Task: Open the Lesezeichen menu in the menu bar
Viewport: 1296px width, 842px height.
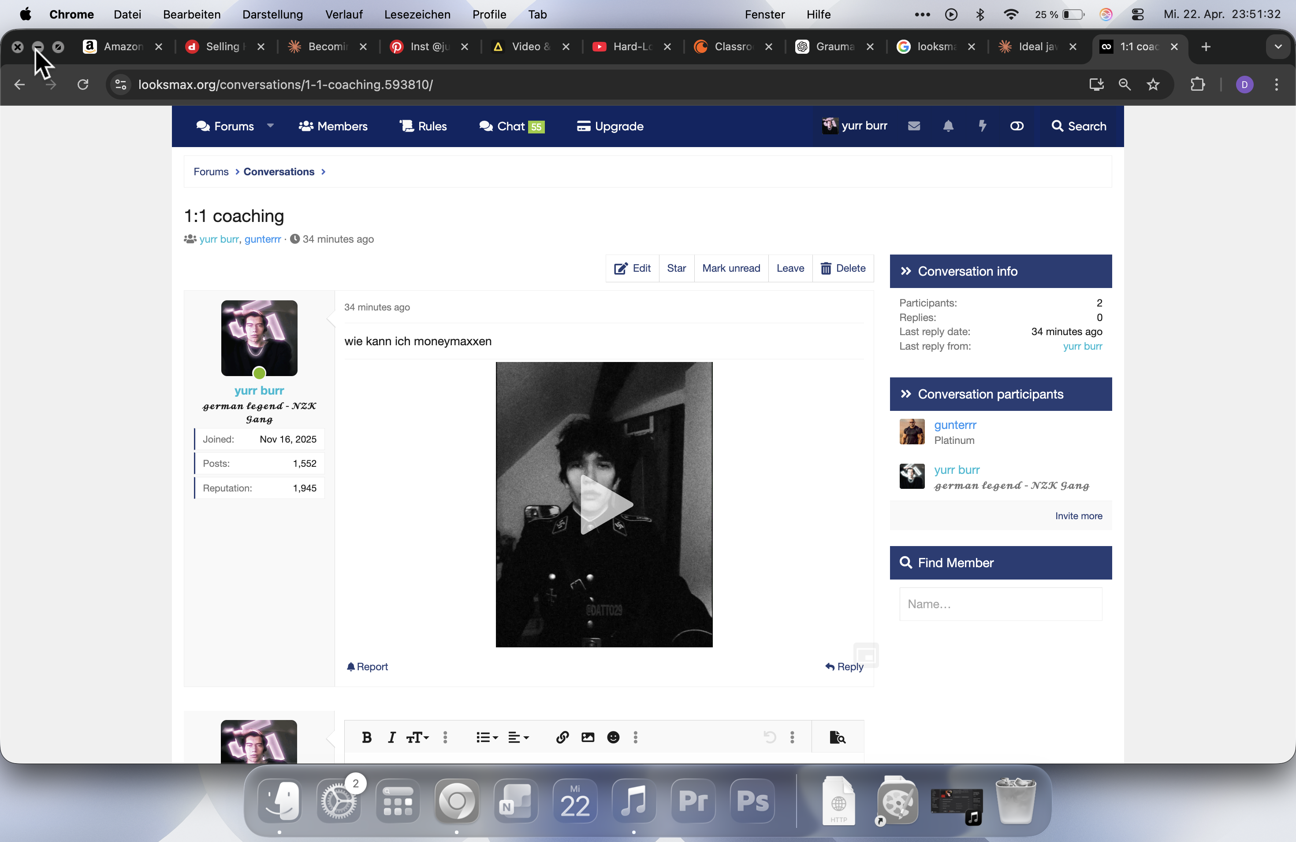Action: [417, 15]
